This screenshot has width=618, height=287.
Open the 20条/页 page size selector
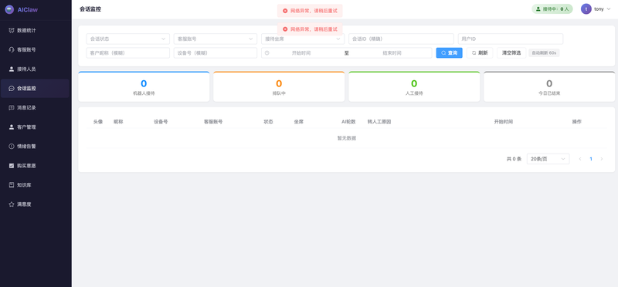pyautogui.click(x=548, y=159)
